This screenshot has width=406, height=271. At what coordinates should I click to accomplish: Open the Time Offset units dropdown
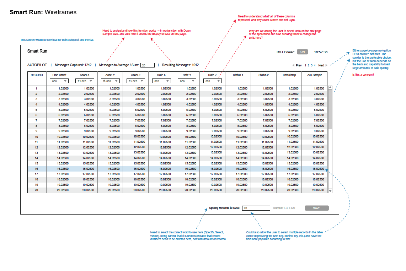pos(59,81)
